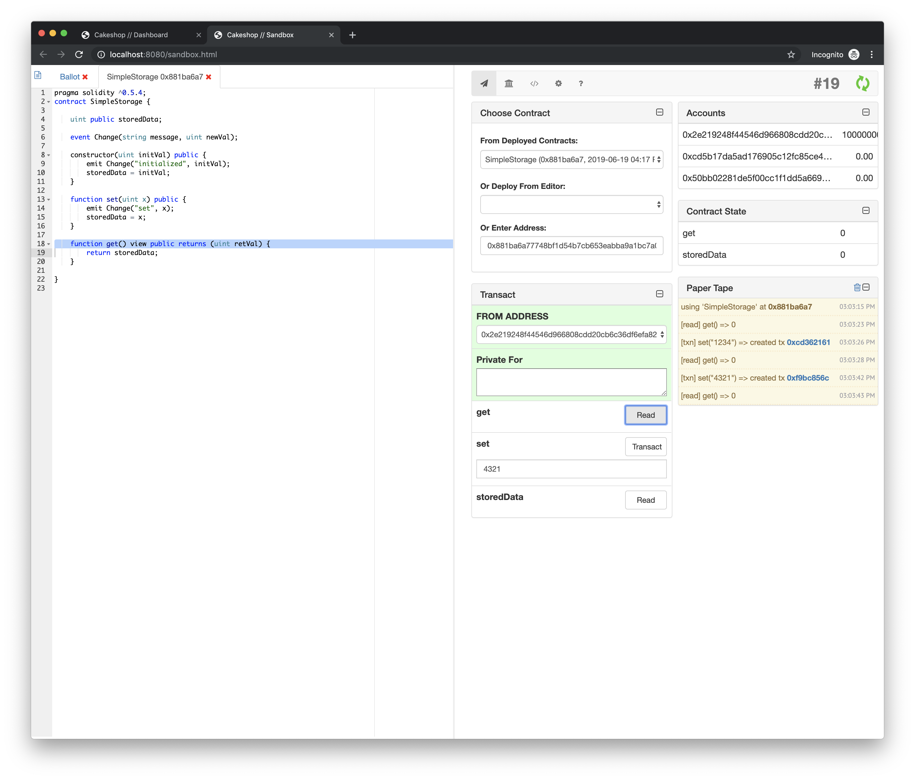Viewport: 915px width, 780px height.
Task: Collapse the Accounts panel
Action: 866,112
